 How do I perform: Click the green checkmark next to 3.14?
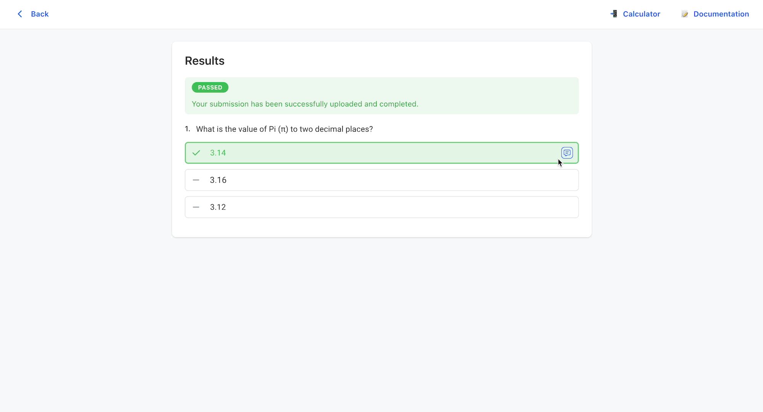coord(196,153)
